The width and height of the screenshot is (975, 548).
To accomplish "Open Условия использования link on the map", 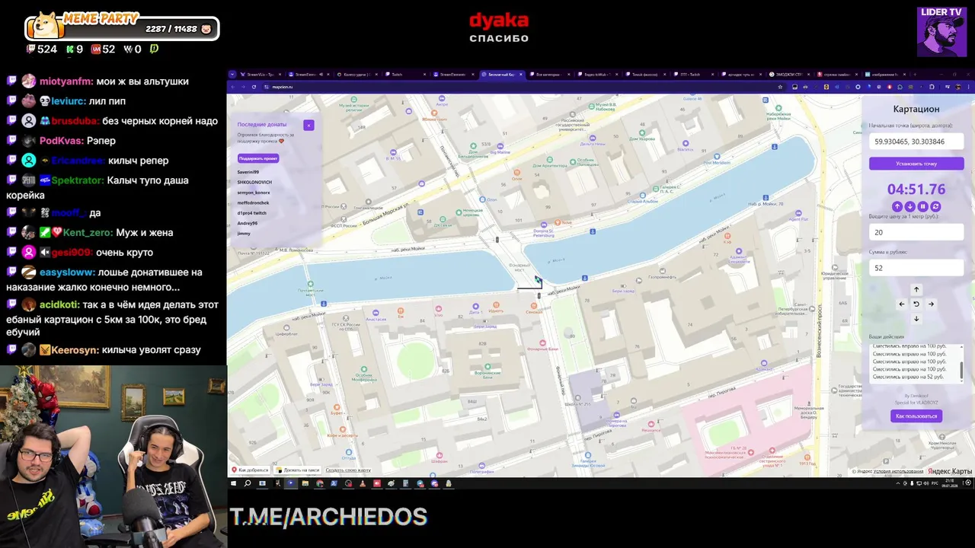I will coord(899,471).
